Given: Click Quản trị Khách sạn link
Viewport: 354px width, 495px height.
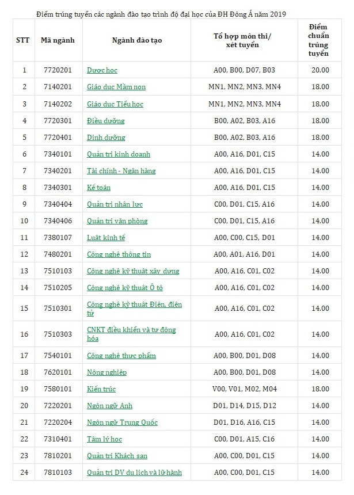Looking at the screenshot, I should 117,456.
